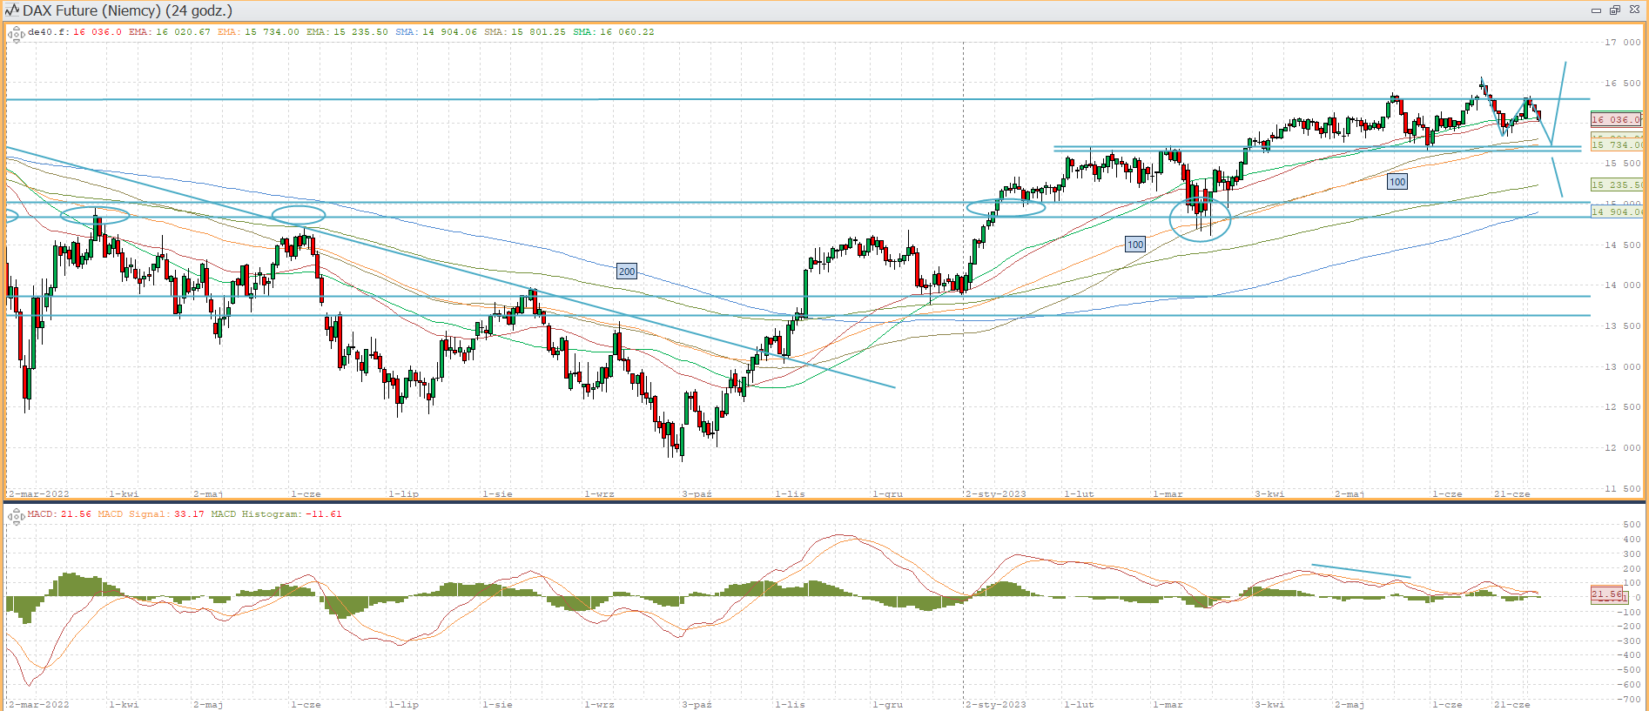Minimize the DAX Future chart window
This screenshot has width=1649, height=711.
point(1596,10)
